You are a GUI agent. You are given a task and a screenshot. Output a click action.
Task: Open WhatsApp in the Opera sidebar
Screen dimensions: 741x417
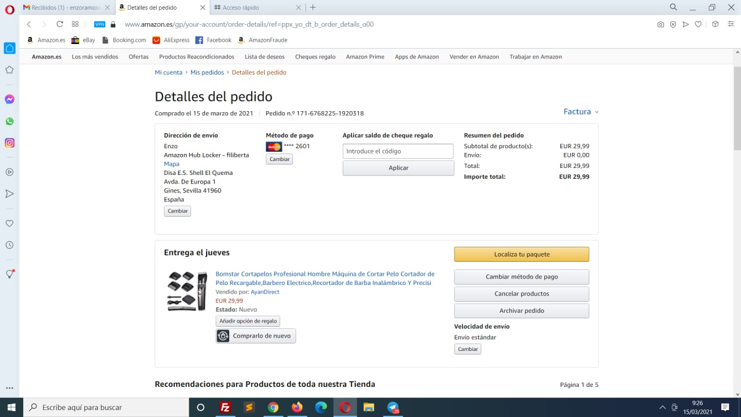pos(9,122)
